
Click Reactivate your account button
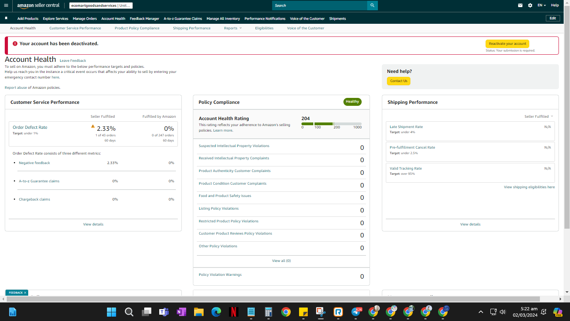pyautogui.click(x=507, y=44)
